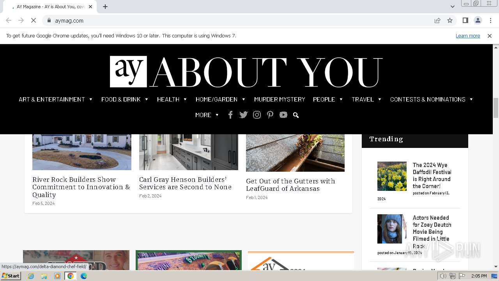The height and width of the screenshot is (281, 499).
Task: Open the Windows Start menu
Action: click(11, 276)
